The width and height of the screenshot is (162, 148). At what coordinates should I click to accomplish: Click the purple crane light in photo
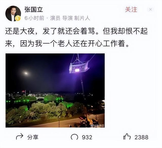79,67
